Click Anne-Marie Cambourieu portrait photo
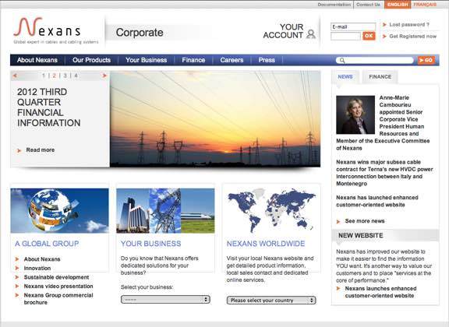 (x=355, y=114)
